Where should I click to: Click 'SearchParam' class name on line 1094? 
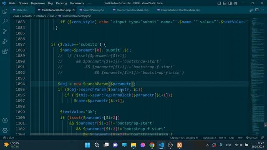coord(96,84)
